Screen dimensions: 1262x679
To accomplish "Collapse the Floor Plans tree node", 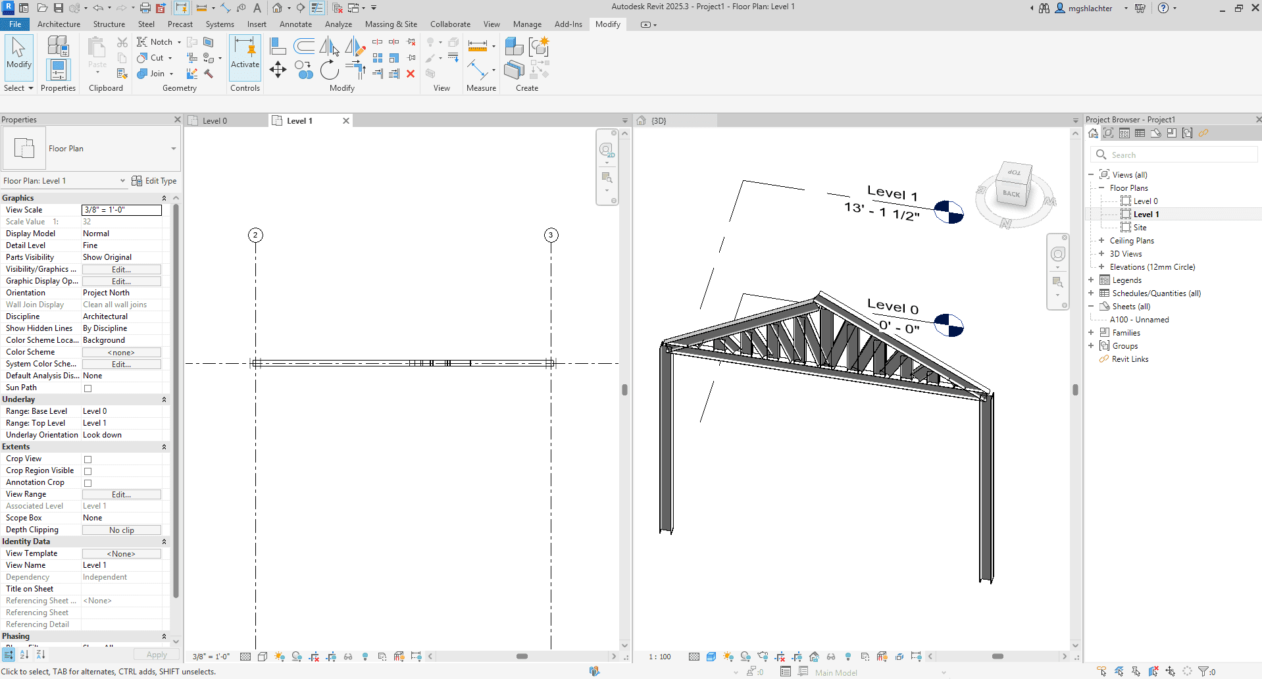I will [x=1103, y=188].
